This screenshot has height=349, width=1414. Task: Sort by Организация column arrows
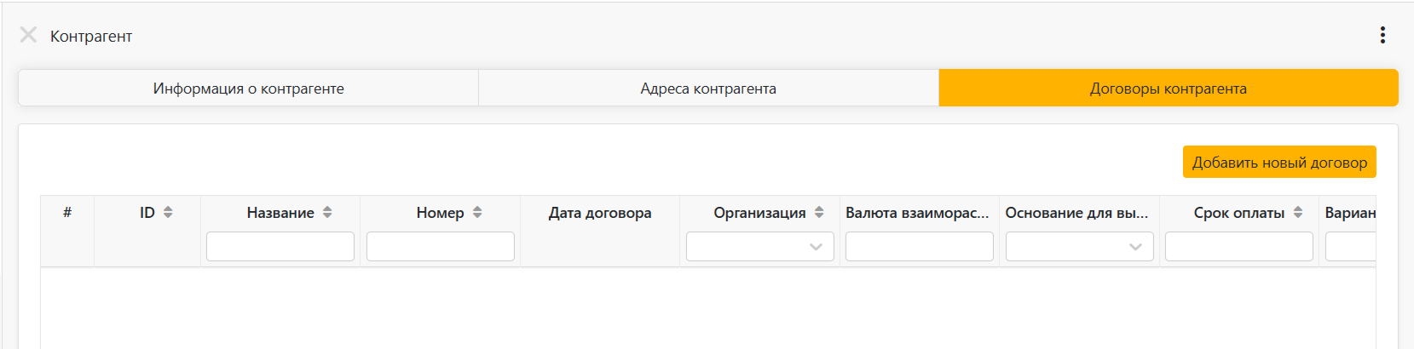click(819, 213)
